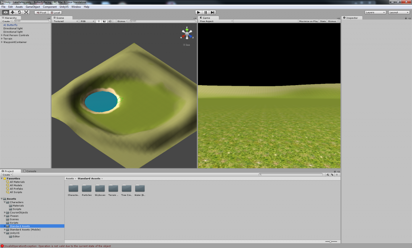Click search by type filter icon
The height and width of the screenshot is (248, 412).
click(x=328, y=175)
